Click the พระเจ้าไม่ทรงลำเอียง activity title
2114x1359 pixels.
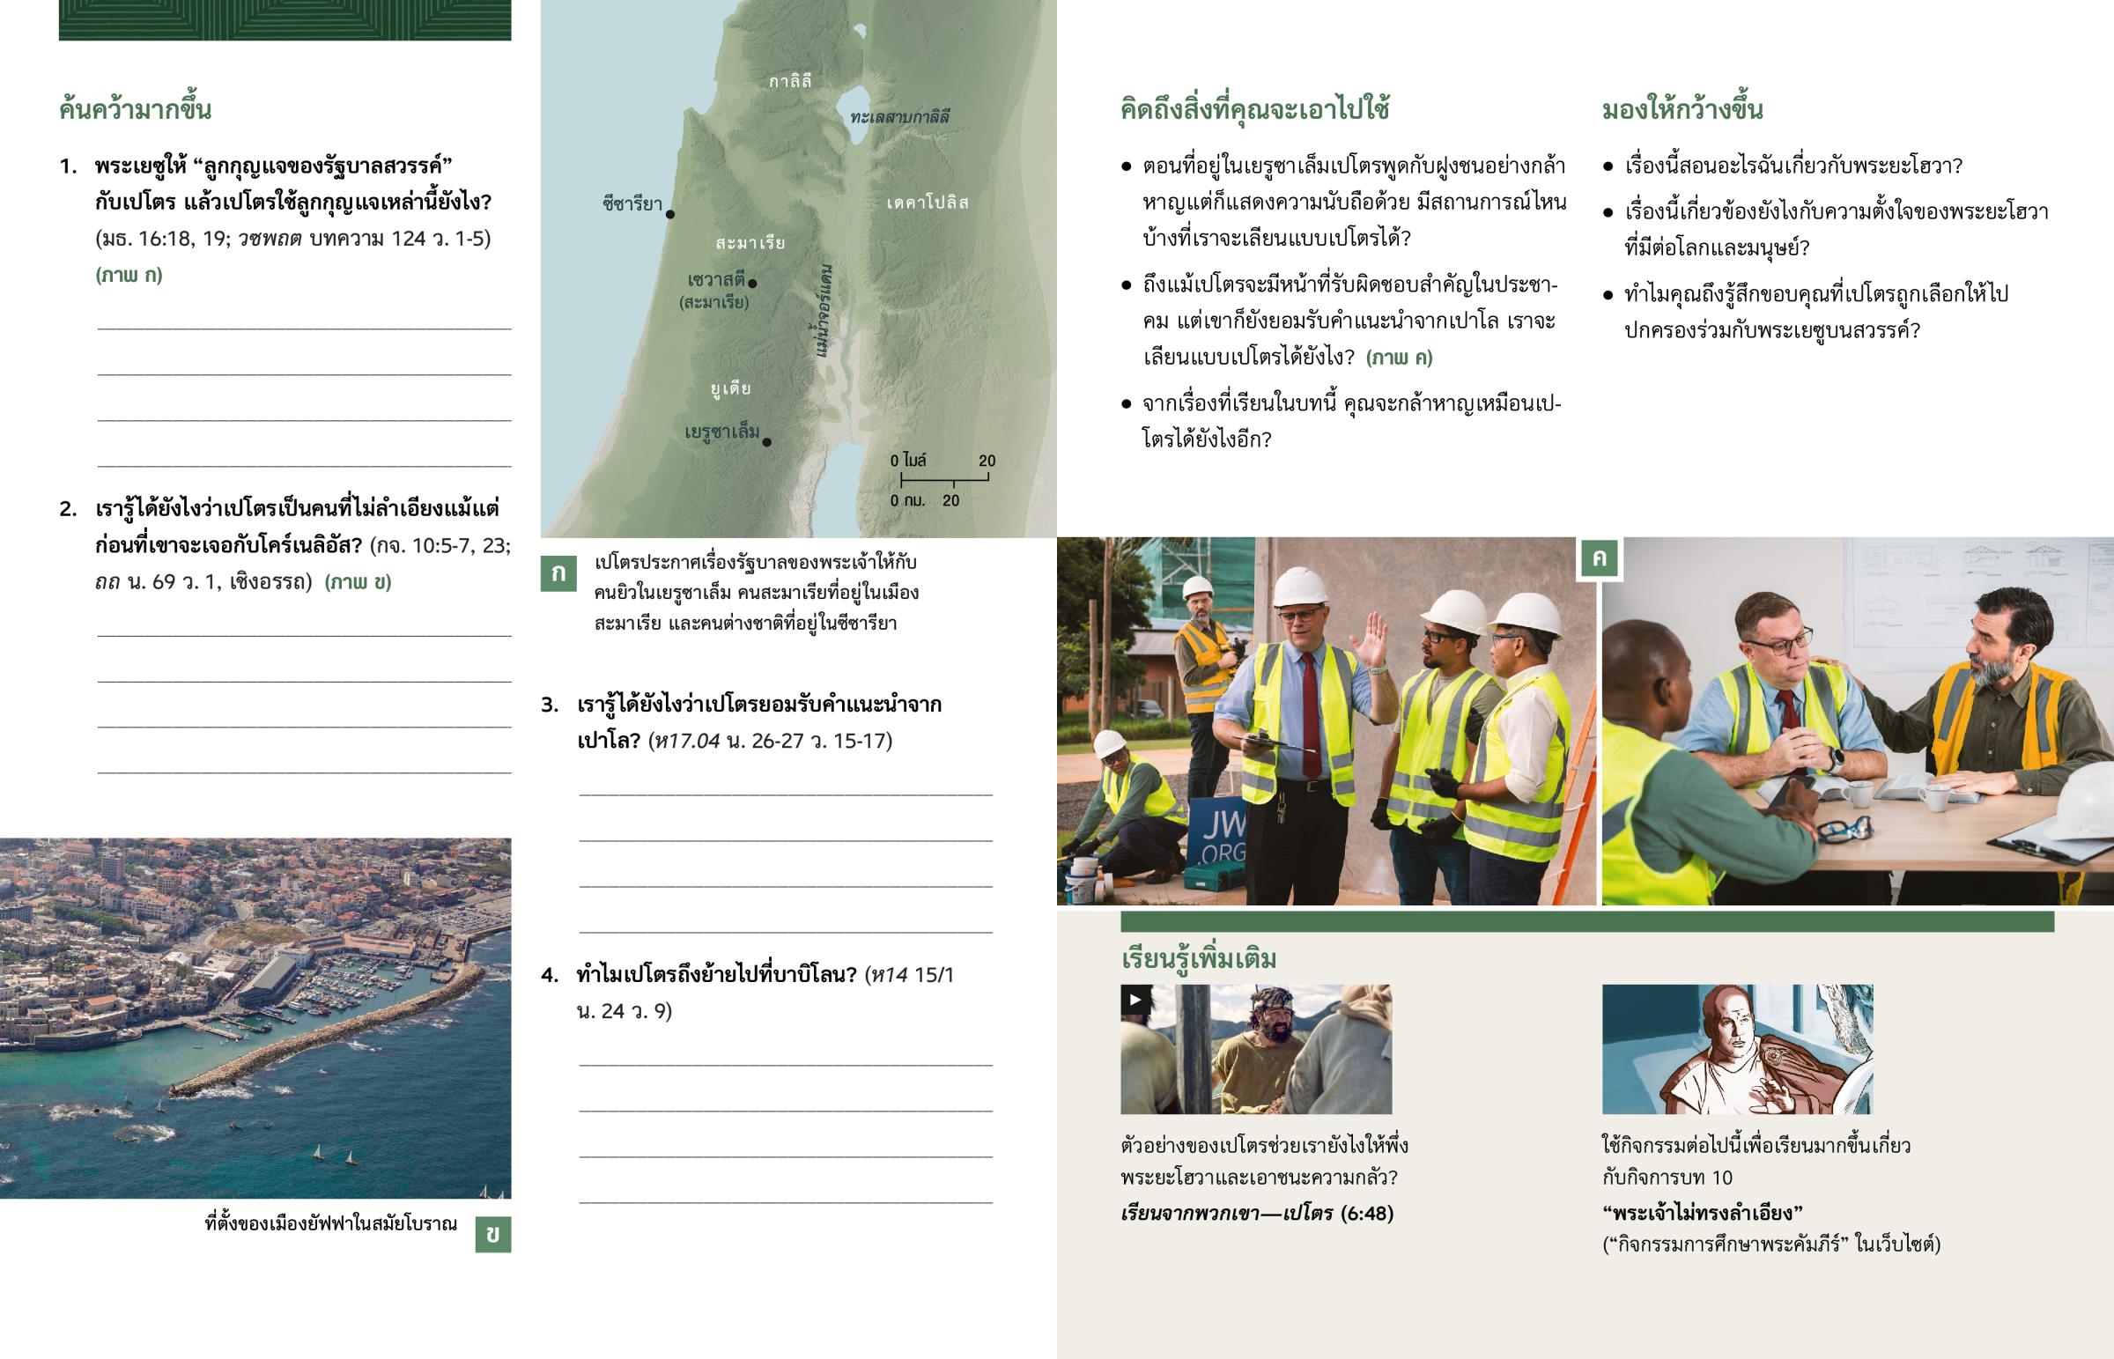(x=1701, y=1213)
